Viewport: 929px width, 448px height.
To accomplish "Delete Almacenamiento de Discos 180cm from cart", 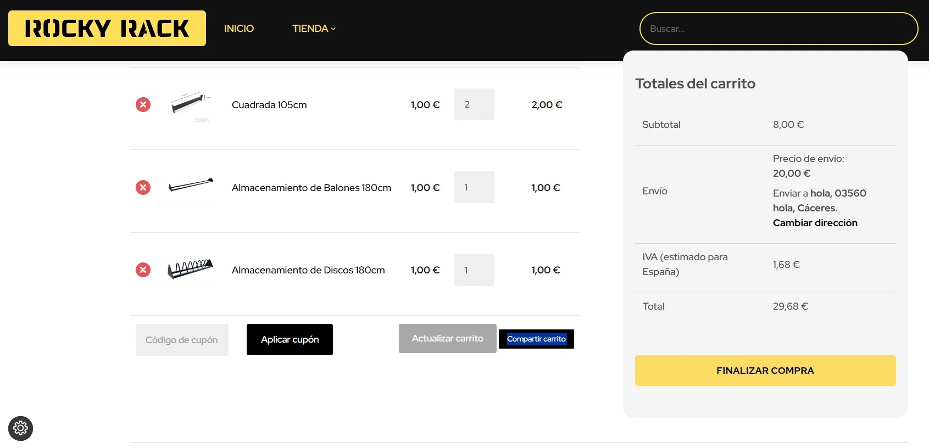I will click(x=143, y=270).
